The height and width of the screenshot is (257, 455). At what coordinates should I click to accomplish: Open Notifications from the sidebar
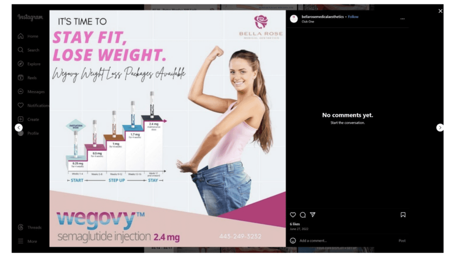pos(33,105)
